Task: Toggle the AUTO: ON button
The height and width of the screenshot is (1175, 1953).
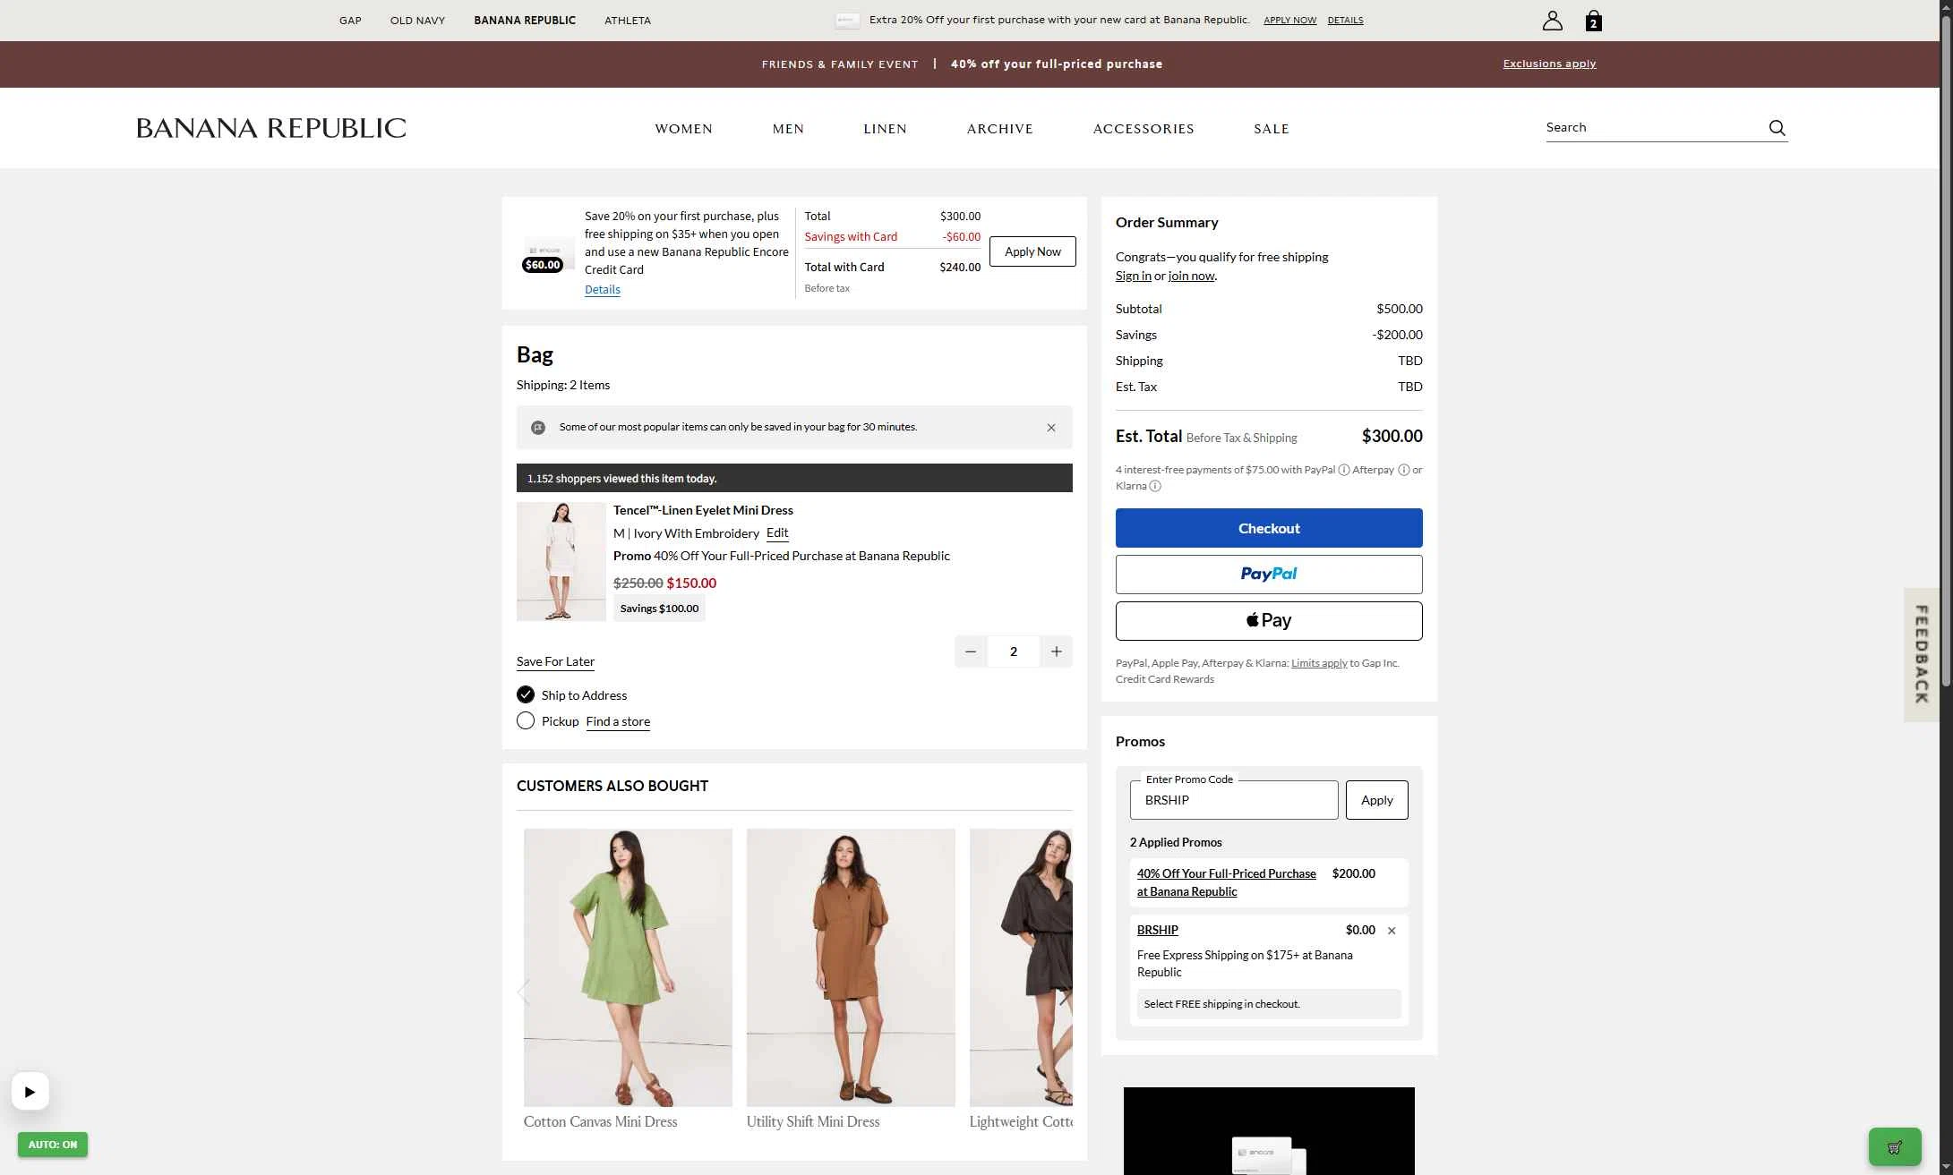Action: pos(53,1145)
